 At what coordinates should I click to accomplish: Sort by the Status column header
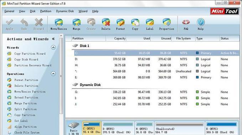[x=229, y=38]
